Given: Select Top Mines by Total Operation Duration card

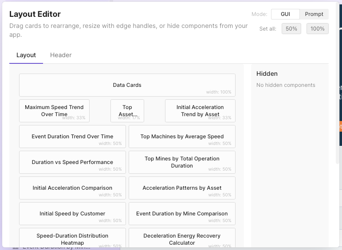Looking at the screenshot, I should click(x=182, y=162).
